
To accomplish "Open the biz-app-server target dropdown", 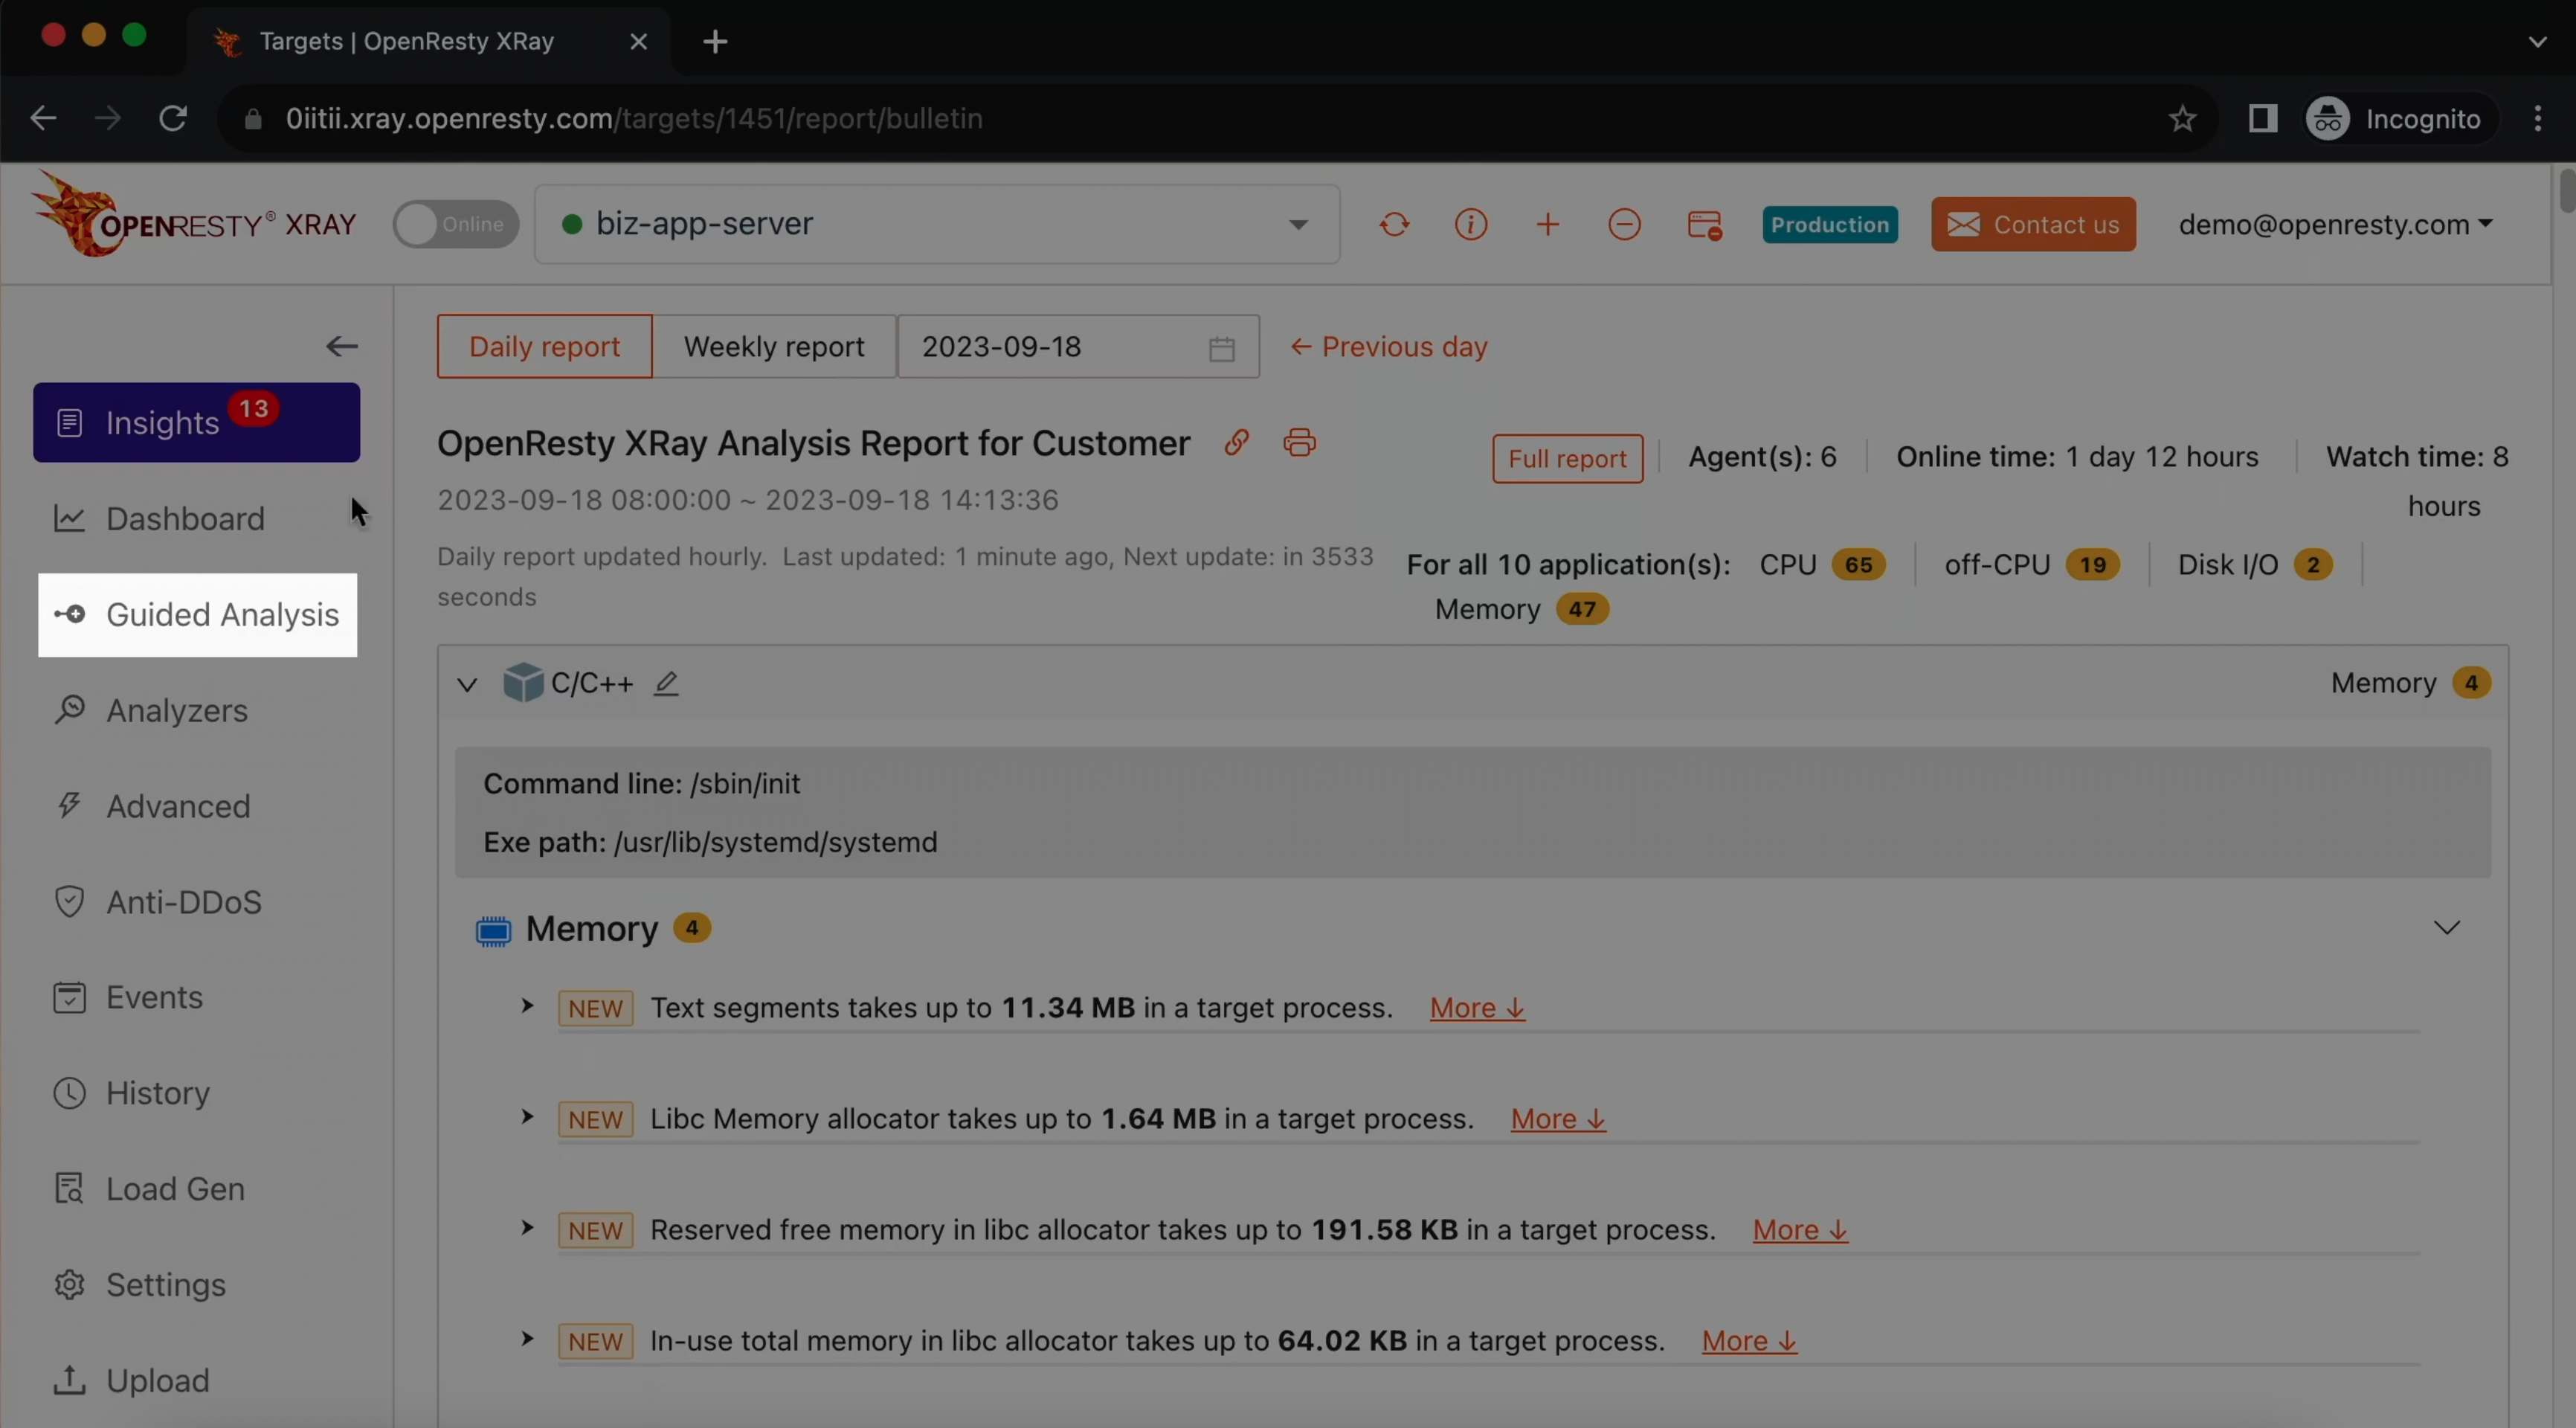I will pyautogui.click(x=937, y=224).
